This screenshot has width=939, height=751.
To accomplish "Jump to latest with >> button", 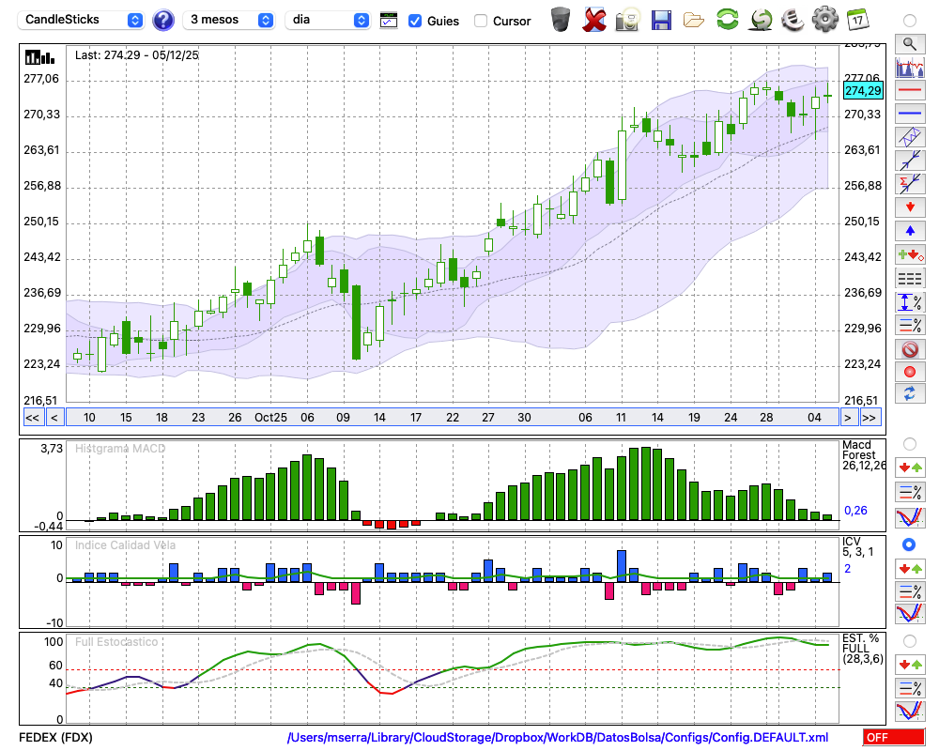I will pyautogui.click(x=870, y=418).
